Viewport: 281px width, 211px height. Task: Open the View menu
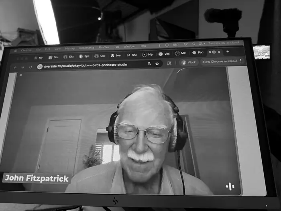[57, 49]
